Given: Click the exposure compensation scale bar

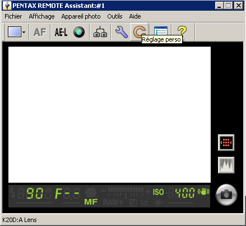Looking at the screenshot, I should 126,193.
